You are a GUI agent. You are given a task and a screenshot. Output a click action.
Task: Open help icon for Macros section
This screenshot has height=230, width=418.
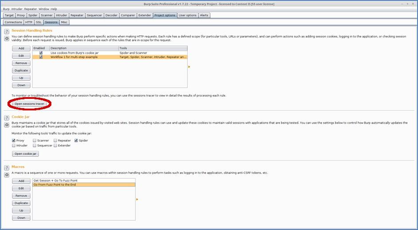point(7,168)
